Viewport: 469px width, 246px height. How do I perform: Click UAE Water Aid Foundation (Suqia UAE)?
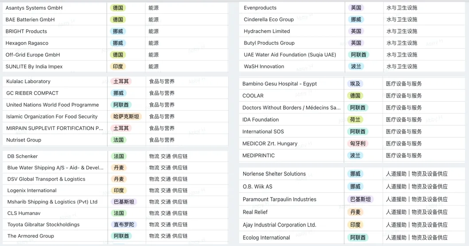click(x=290, y=55)
